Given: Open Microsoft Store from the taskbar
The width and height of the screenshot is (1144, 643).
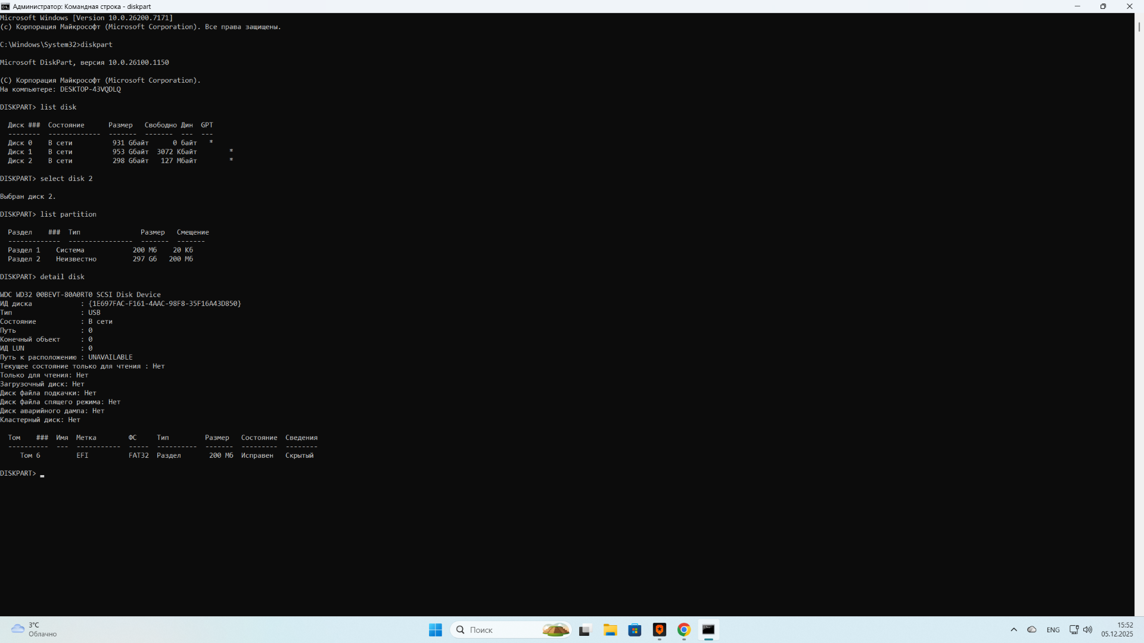Looking at the screenshot, I should pyautogui.click(x=635, y=630).
